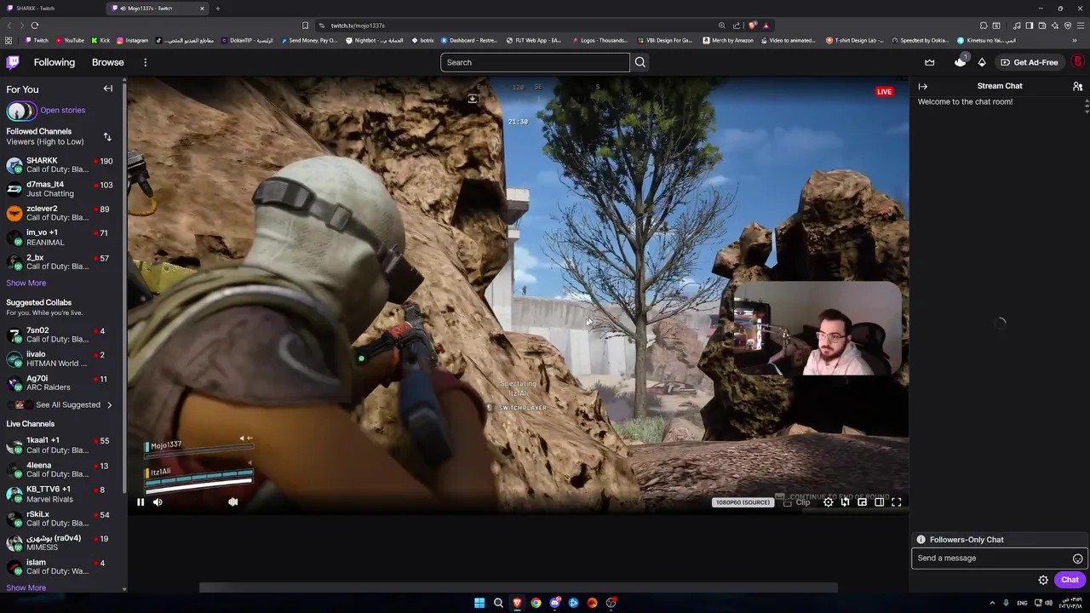
Task: Select the Mojo1337s - Twitch browser tab
Action: (157, 9)
